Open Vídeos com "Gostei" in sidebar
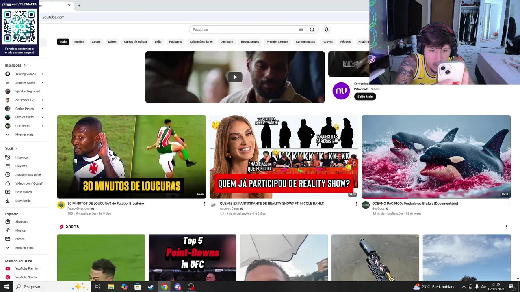Viewport: 520px width, 292px height. (29, 183)
